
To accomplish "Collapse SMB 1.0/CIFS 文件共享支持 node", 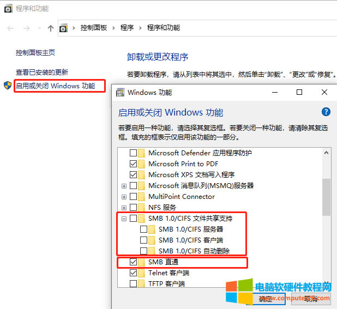I will [124, 219].
